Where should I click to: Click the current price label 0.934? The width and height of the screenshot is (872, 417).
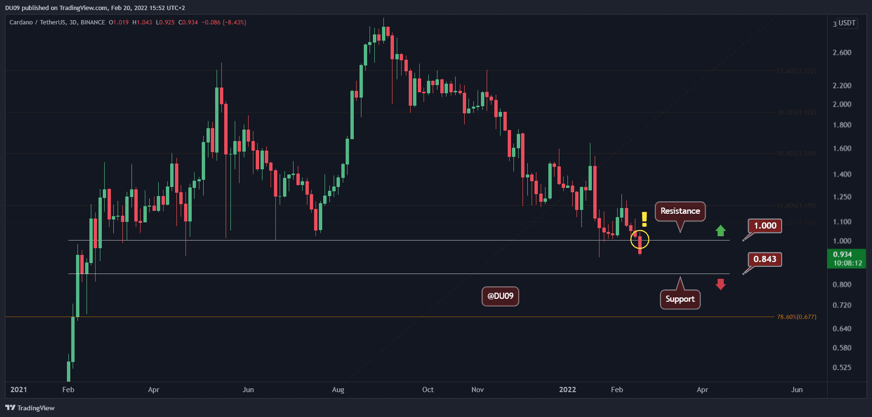[x=846, y=259]
